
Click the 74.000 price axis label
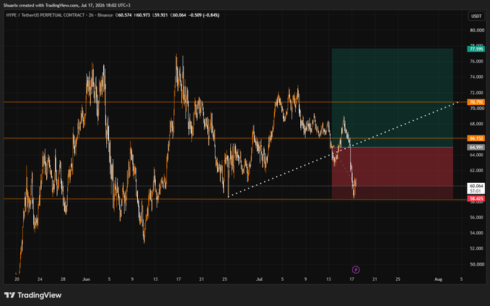coord(477,77)
